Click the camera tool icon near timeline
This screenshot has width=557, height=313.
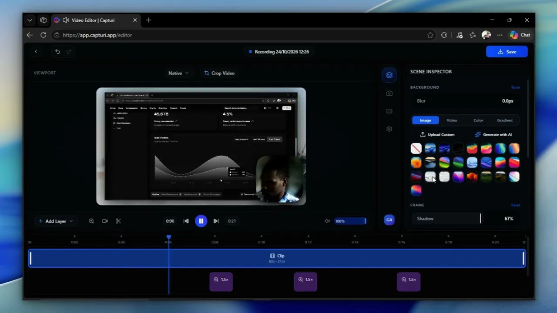105,221
